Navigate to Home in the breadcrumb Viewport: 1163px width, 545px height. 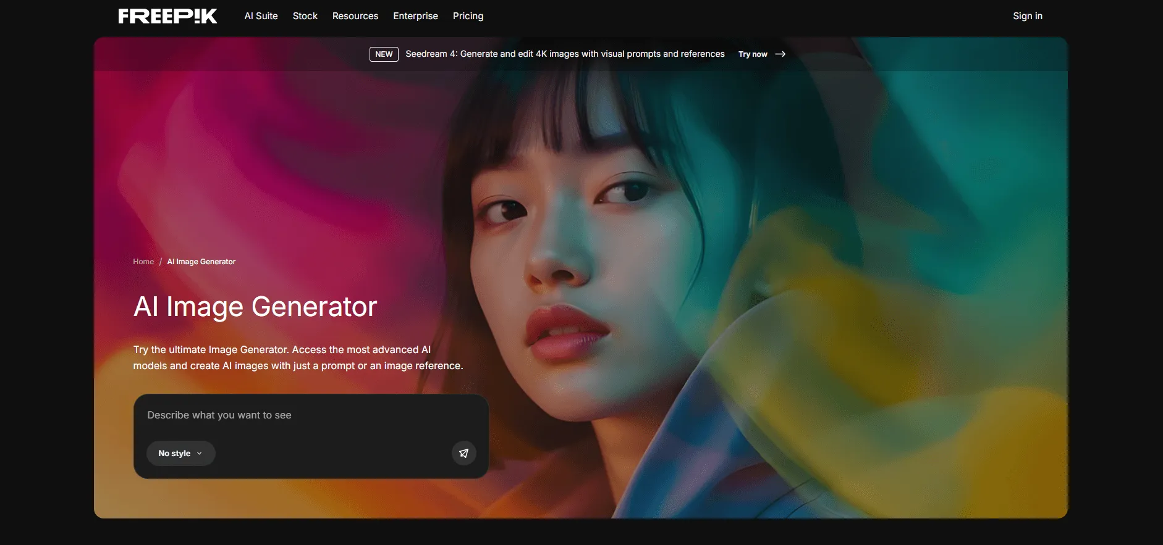tap(143, 262)
